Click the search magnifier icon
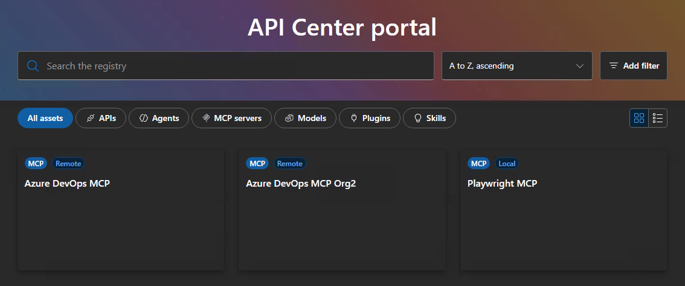 click(x=33, y=66)
